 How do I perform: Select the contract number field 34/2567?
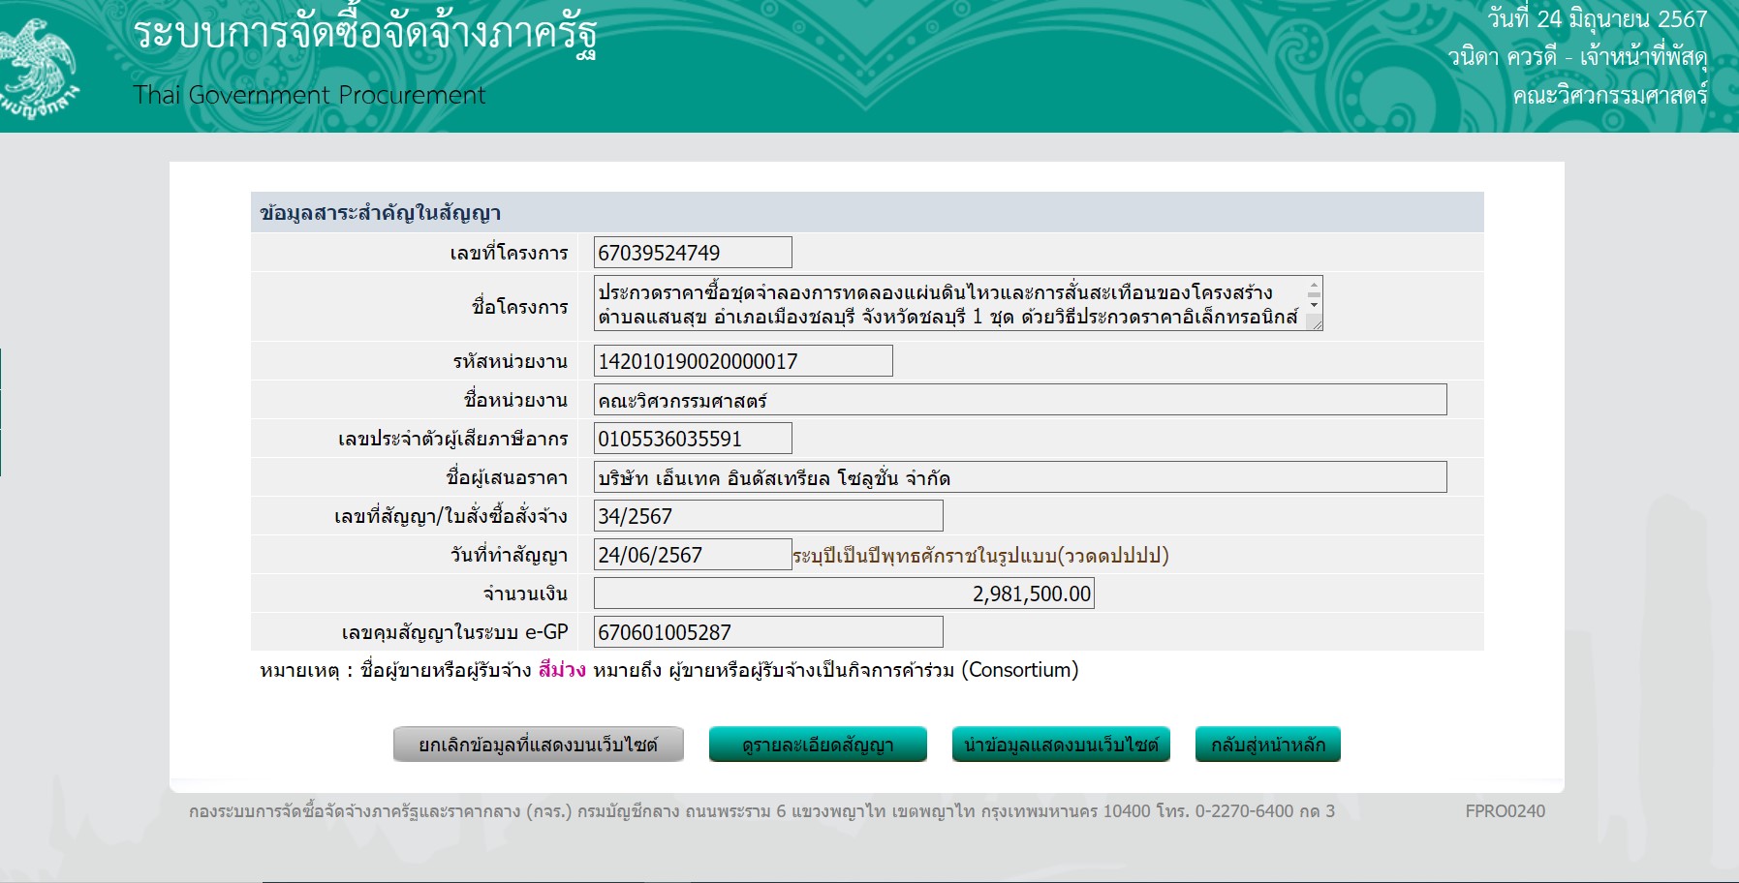767,516
